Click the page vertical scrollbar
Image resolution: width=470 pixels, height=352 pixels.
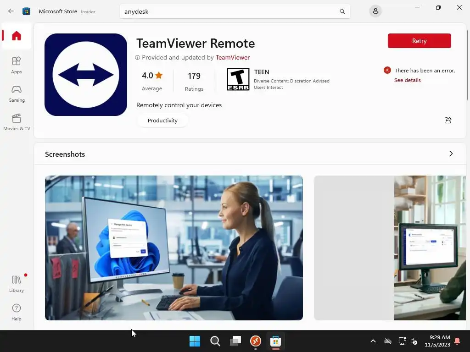(x=468, y=65)
